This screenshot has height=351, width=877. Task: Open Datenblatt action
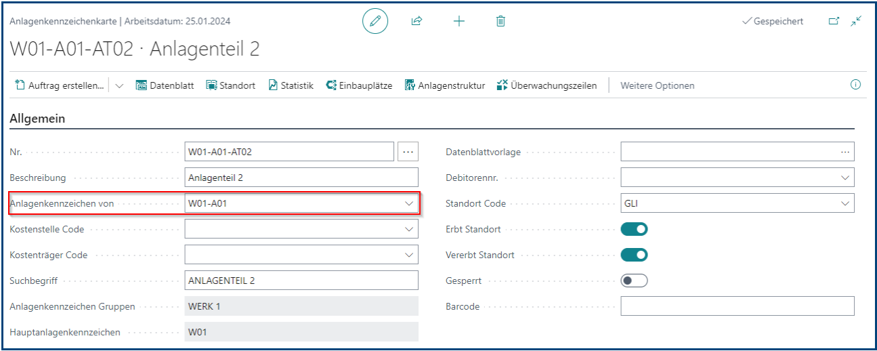(165, 85)
